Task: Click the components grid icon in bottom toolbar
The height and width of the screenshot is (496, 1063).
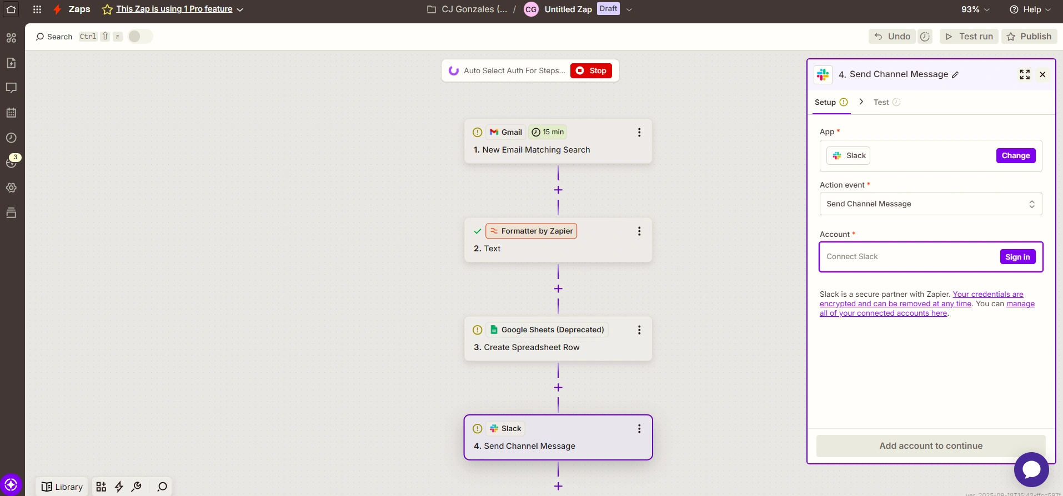Action: [101, 487]
